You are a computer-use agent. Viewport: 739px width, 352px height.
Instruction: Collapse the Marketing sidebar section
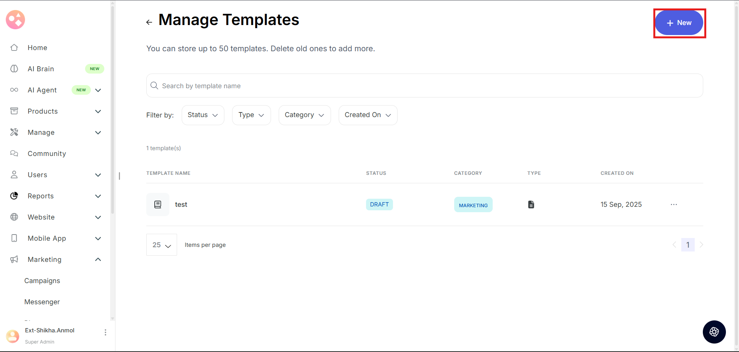pos(98,260)
